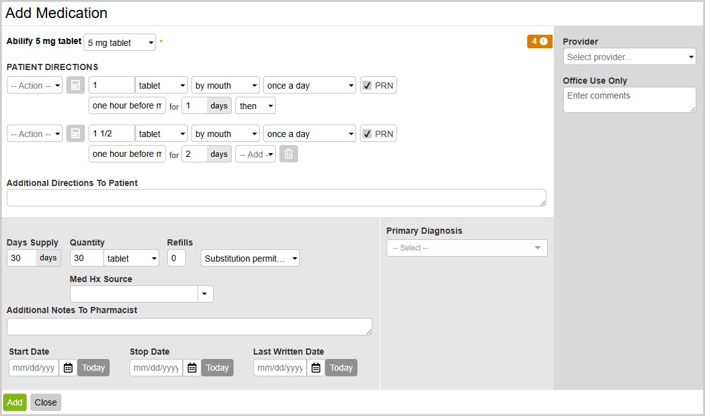This screenshot has width=705, height=416.
Task: Open Quantity unit tablet dropdown
Action: click(131, 258)
